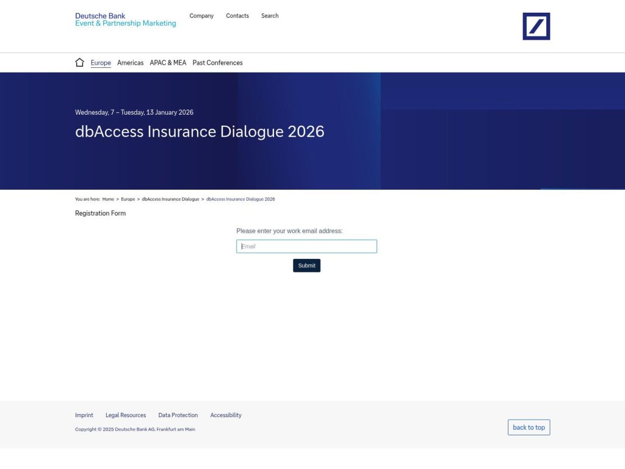Open the Company page from the top menu
Viewport: 625px width, 469px height.
click(201, 15)
